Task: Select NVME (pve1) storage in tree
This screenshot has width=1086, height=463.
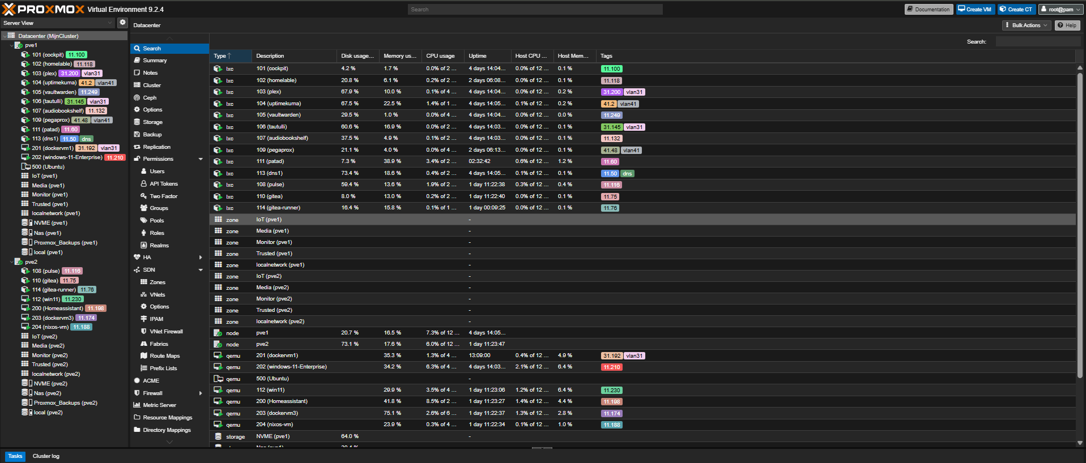Action: (x=50, y=223)
